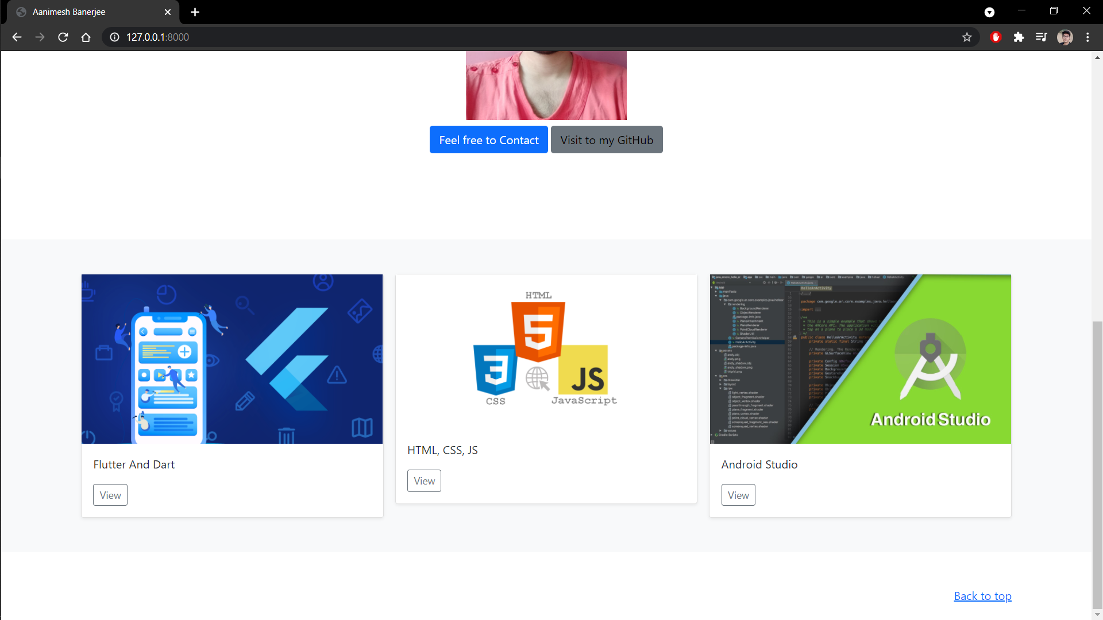1103x620 pixels.
Task: Click the Flutter card image
Action: tap(232, 359)
